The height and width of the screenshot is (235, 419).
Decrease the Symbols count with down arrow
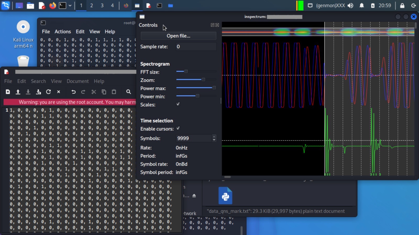[x=214, y=140]
